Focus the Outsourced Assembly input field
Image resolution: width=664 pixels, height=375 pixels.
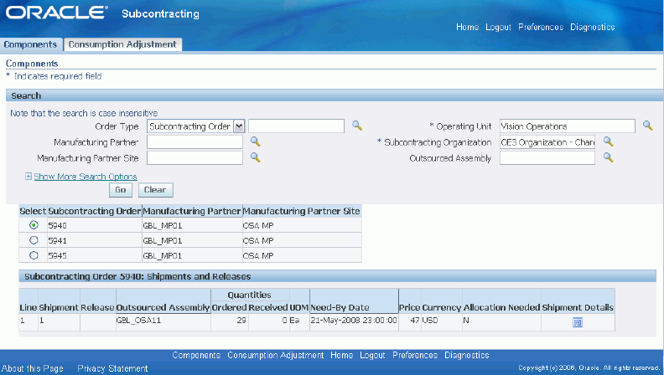547,158
